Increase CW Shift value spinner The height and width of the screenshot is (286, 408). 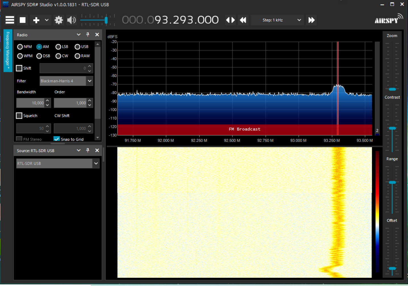pyautogui.click(x=90, y=126)
